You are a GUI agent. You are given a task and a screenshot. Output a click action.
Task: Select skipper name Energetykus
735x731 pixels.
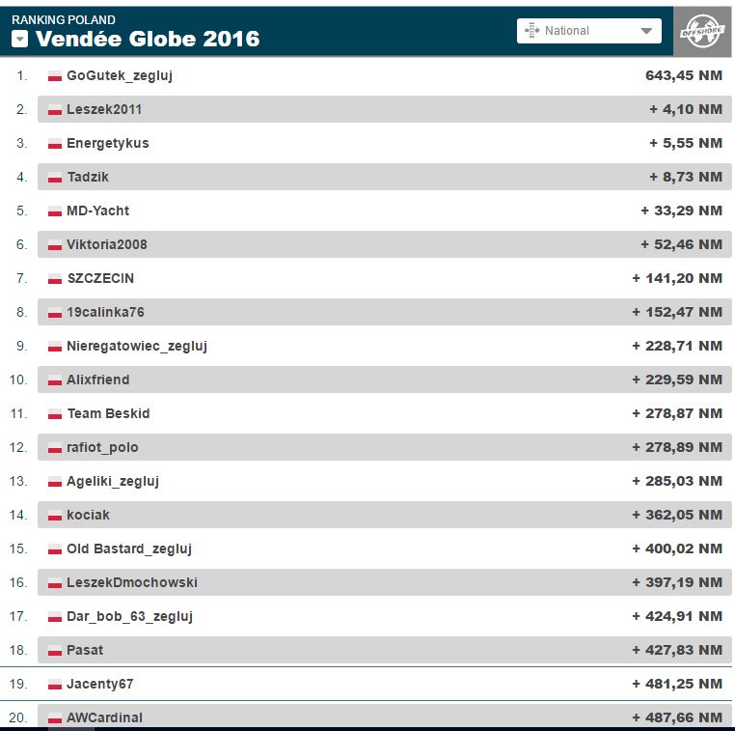[108, 144]
